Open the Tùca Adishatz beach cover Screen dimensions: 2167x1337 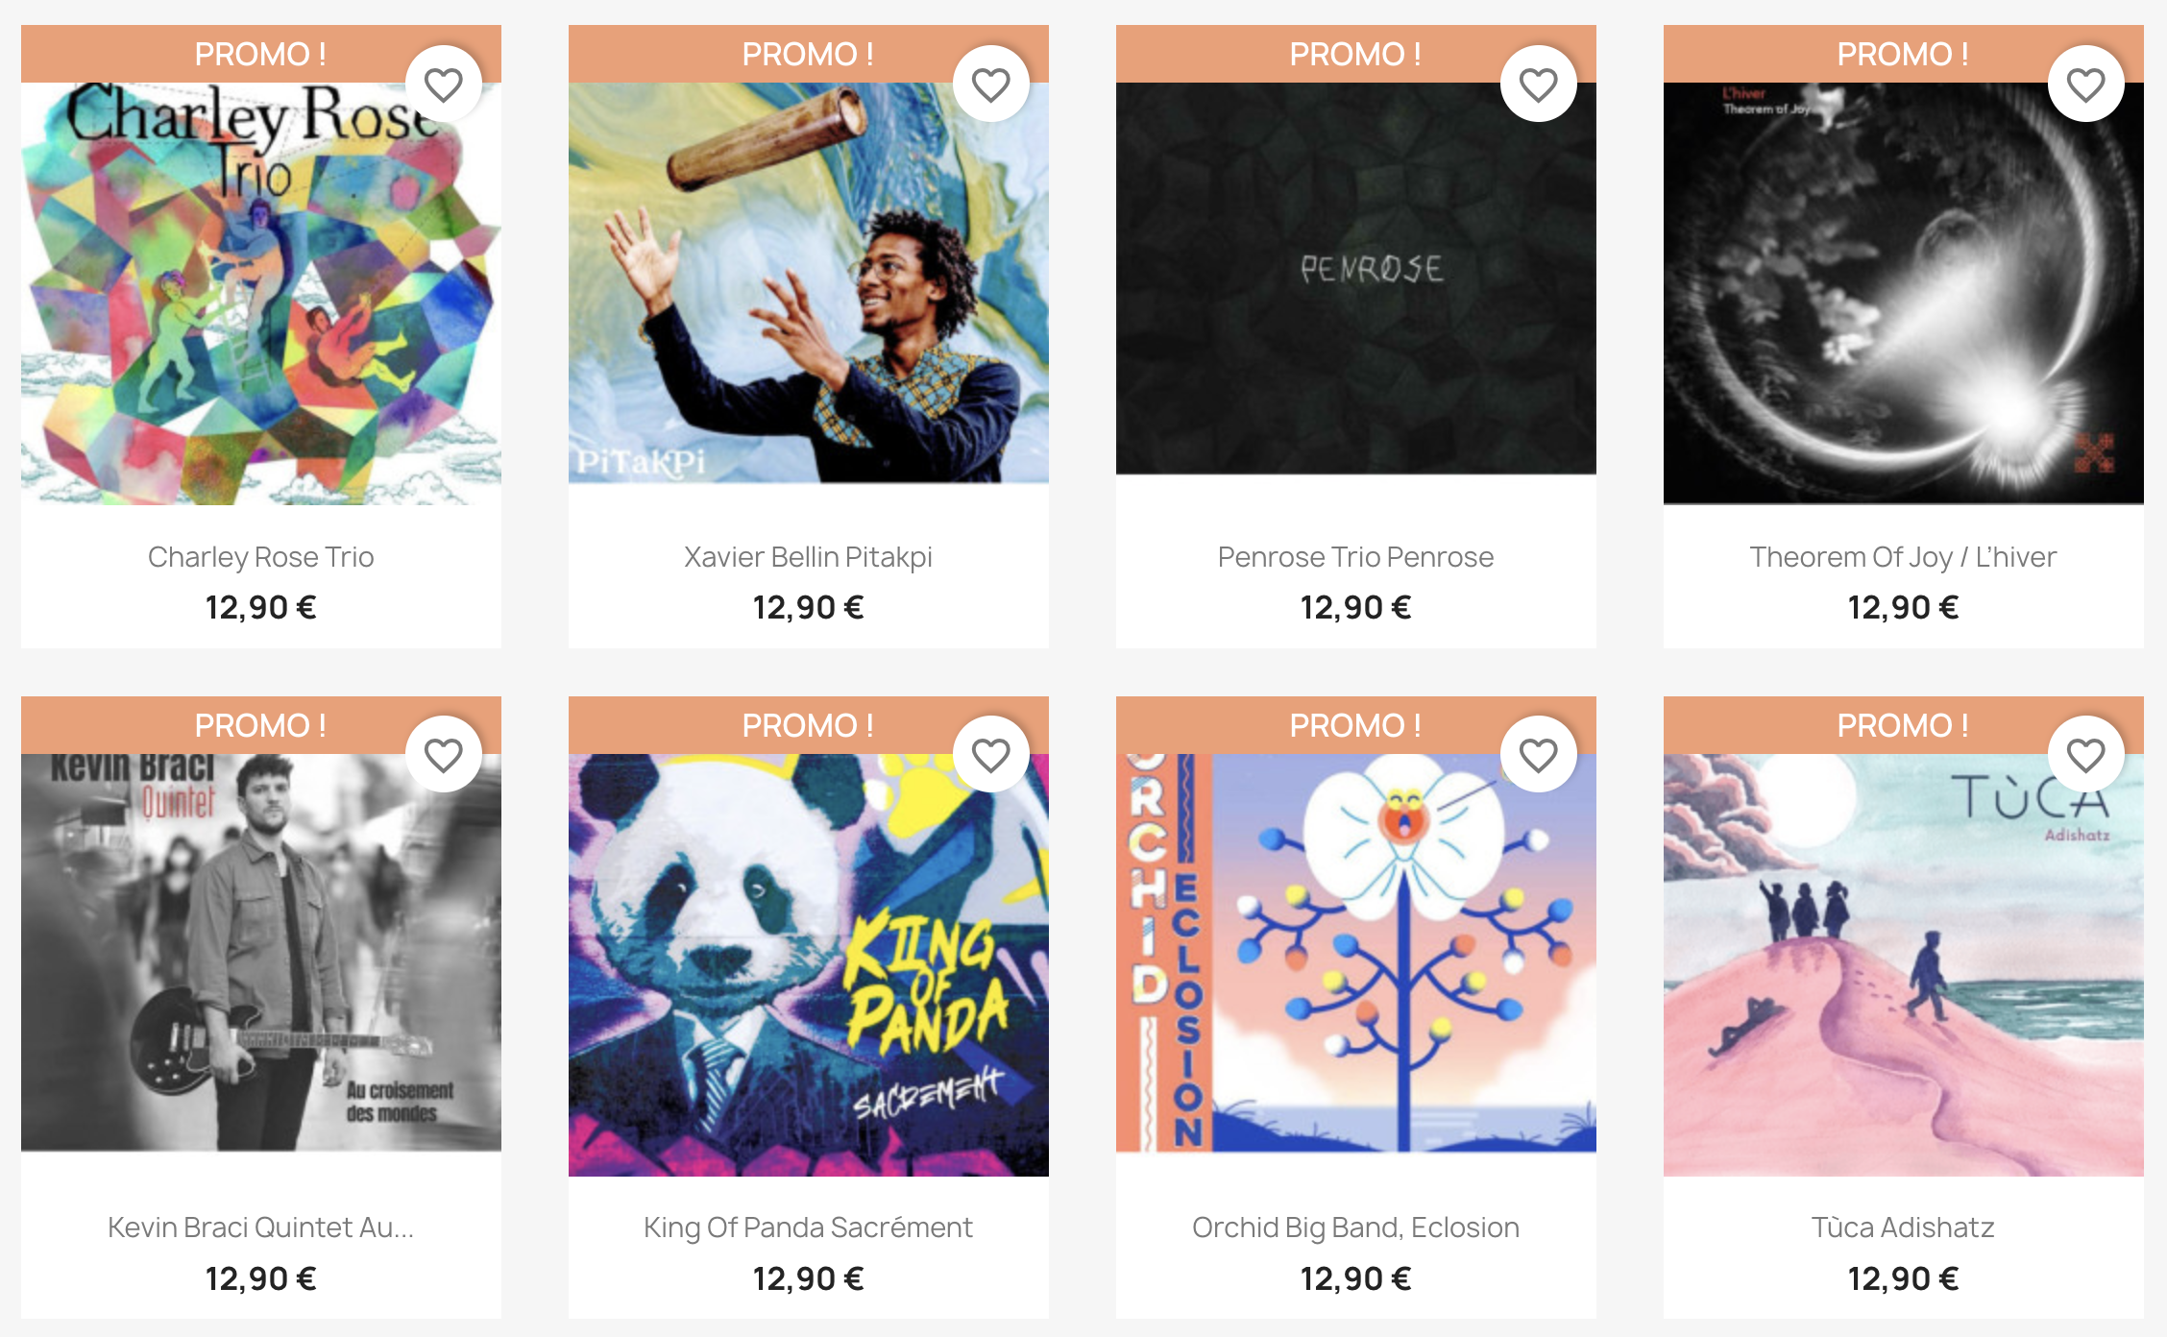point(1904,964)
